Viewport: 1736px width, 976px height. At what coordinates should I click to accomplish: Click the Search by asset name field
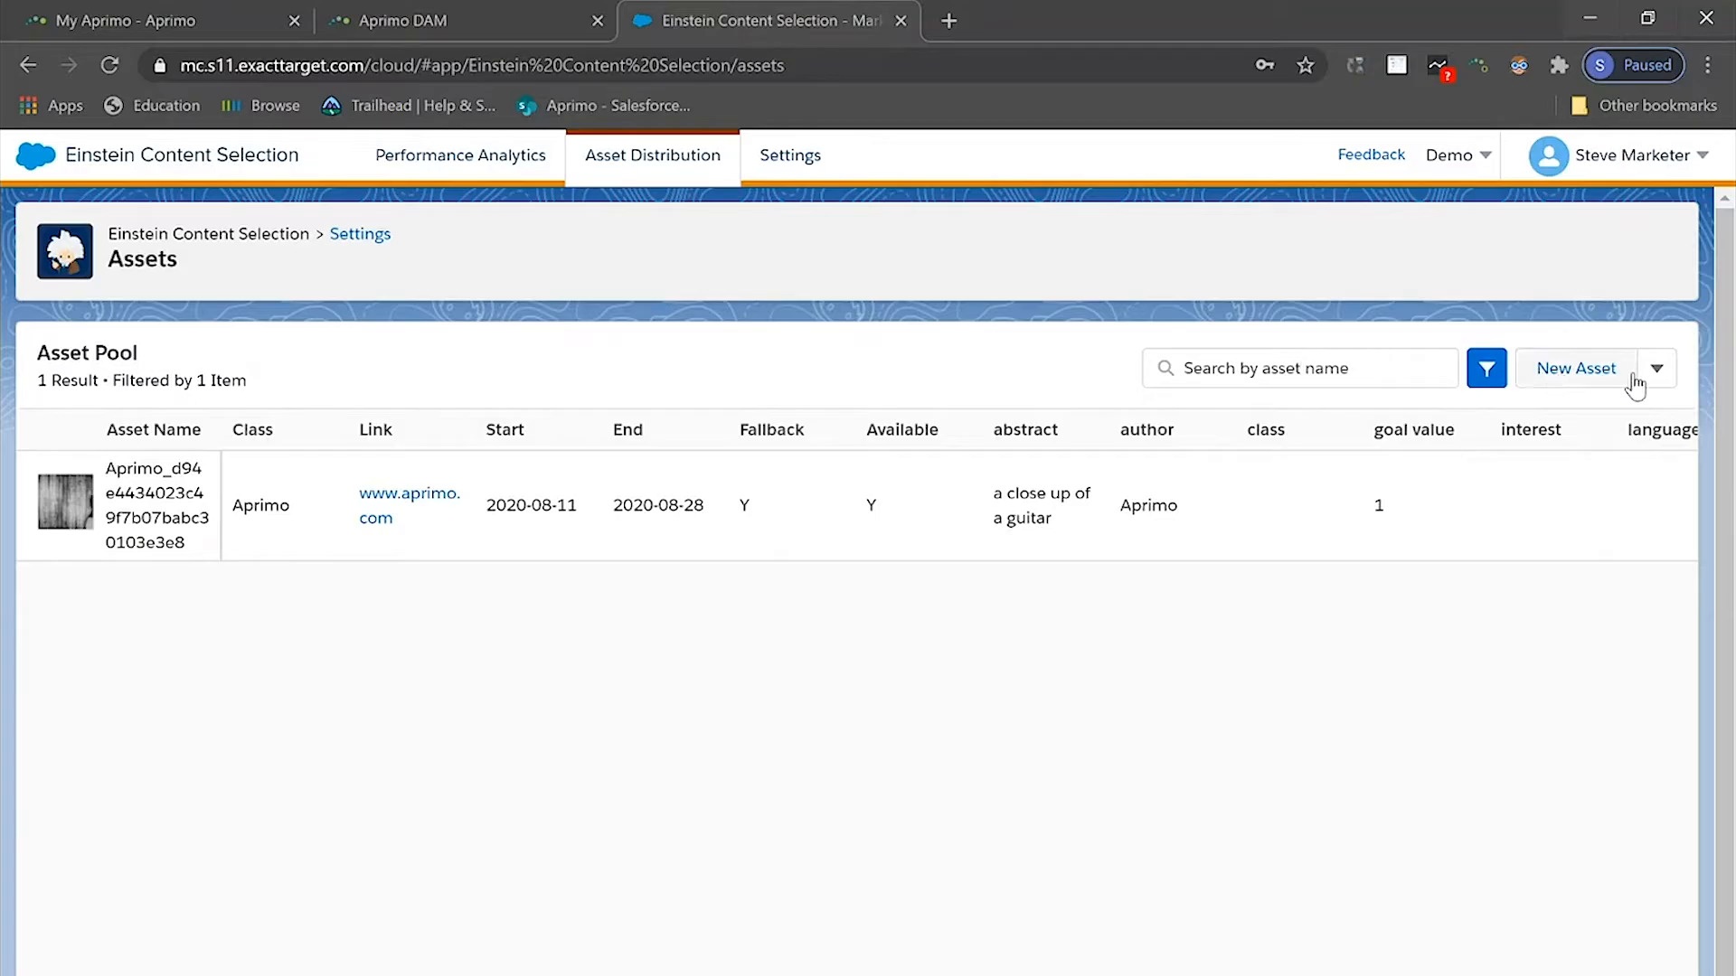point(1300,368)
